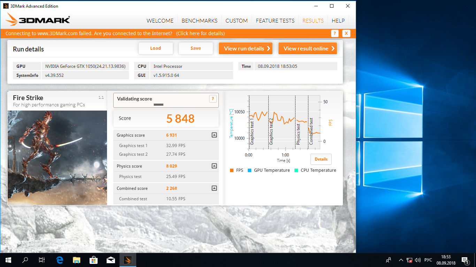Switch input language from РУС
Image resolution: width=476 pixels, height=267 pixels.
(x=428, y=260)
